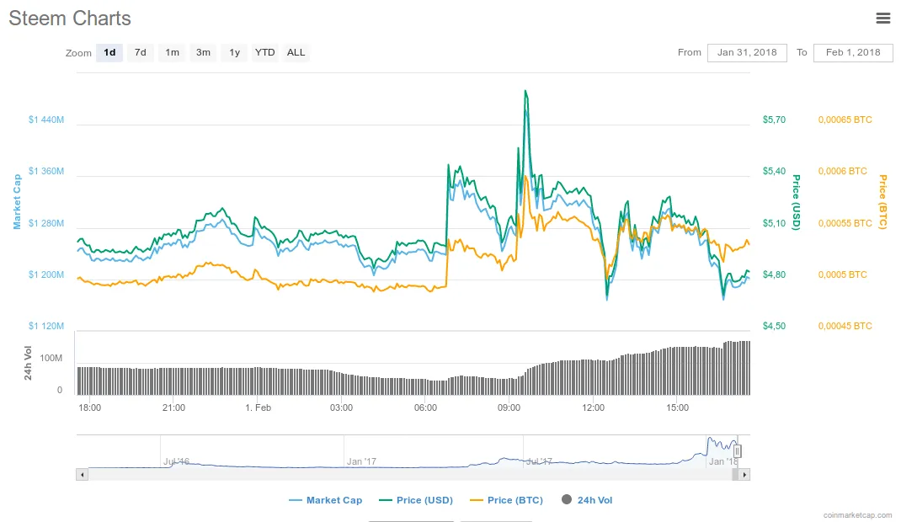901x522 pixels.
Task: Click the navigator scrollbar left arrow
Action: click(83, 475)
